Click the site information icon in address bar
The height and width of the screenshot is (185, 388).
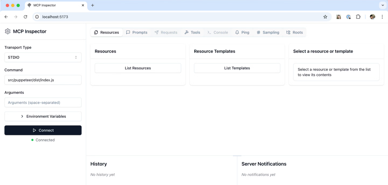click(x=37, y=17)
